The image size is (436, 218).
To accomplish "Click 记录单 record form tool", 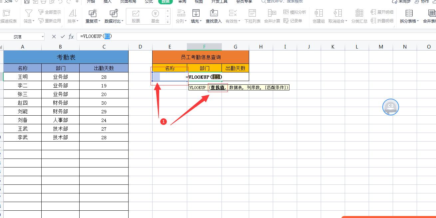I will (x=293, y=21).
